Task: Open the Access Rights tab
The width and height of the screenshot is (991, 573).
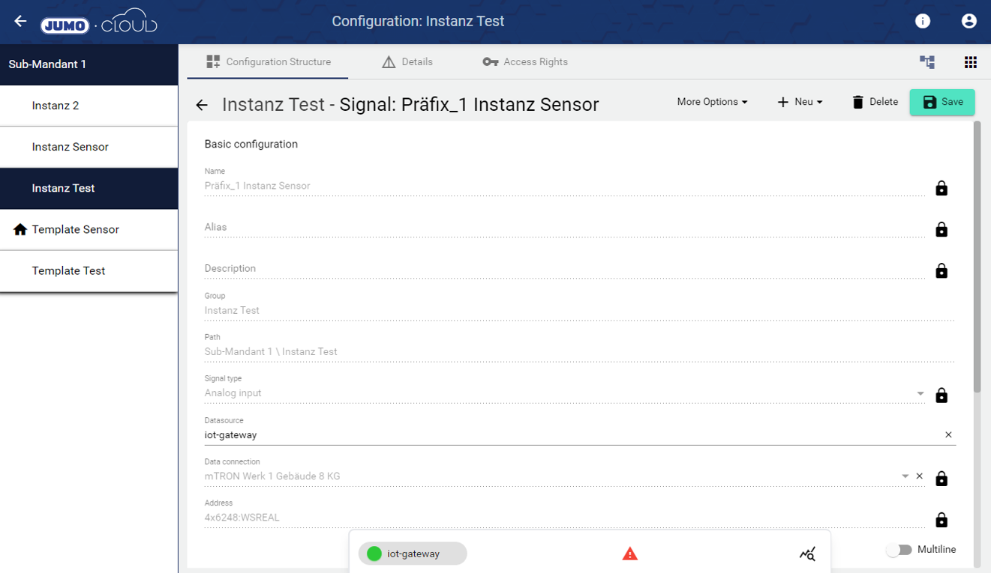Action: click(x=525, y=62)
